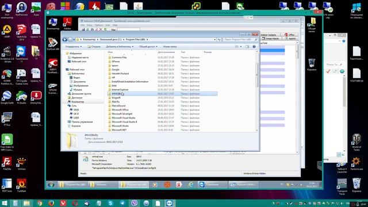Image resolution: width=368 pixels, height=207 pixels.
Task: Click Internet Explorer on the remote taskbar
Action: (191, 185)
